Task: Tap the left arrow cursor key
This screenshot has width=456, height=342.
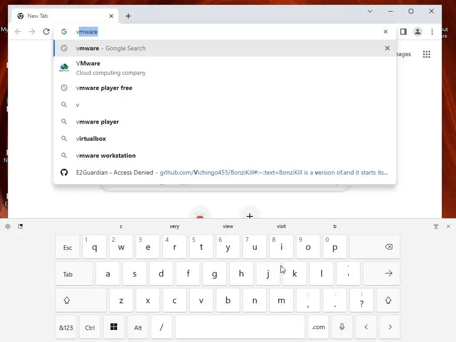Action: tap(366, 327)
